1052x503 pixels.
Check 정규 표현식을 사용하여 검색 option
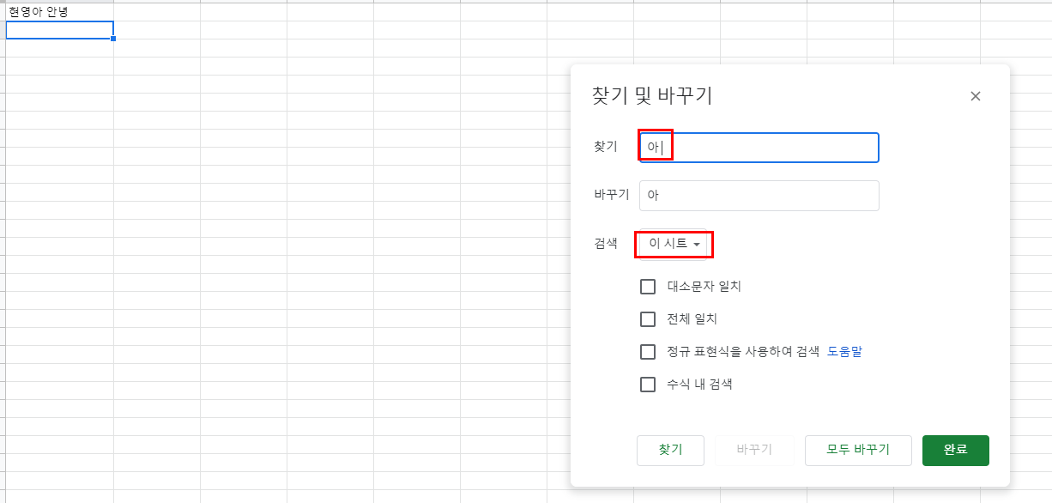pos(648,352)
